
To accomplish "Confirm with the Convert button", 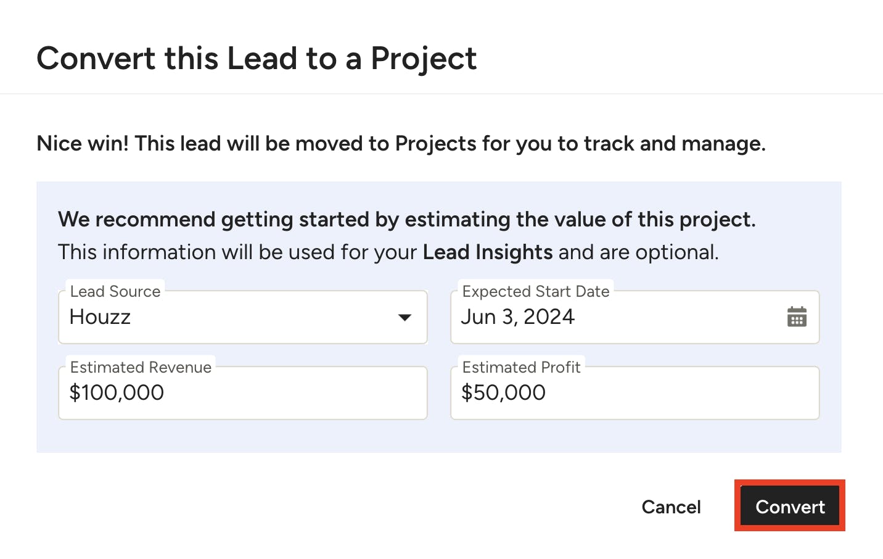I will coord(790,507).
